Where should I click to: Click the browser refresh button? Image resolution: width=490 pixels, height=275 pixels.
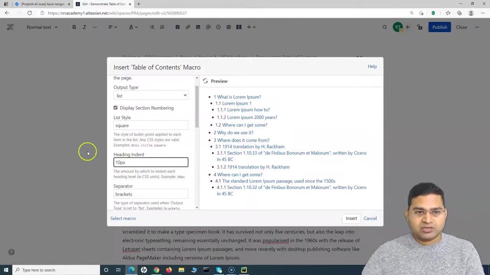29,13
